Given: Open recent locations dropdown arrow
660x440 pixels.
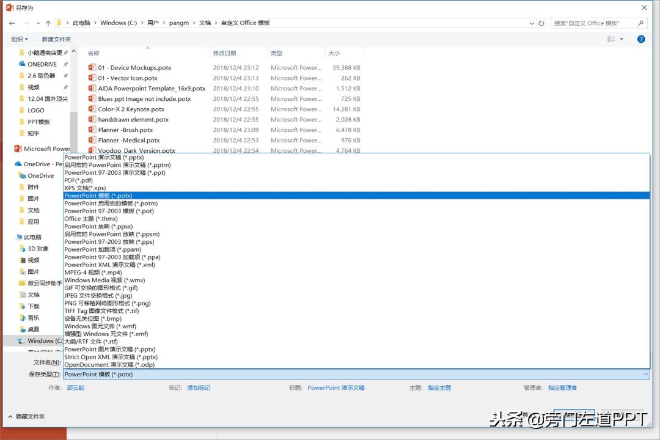Looking at the screenshot, I should pyautogui.click(x=38, y=24).
